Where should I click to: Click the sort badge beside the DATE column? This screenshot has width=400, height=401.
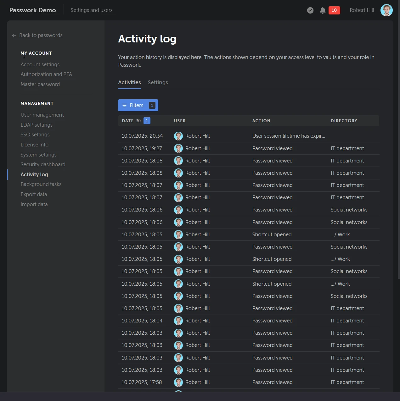pyautogui.click(x=147, y=121)
